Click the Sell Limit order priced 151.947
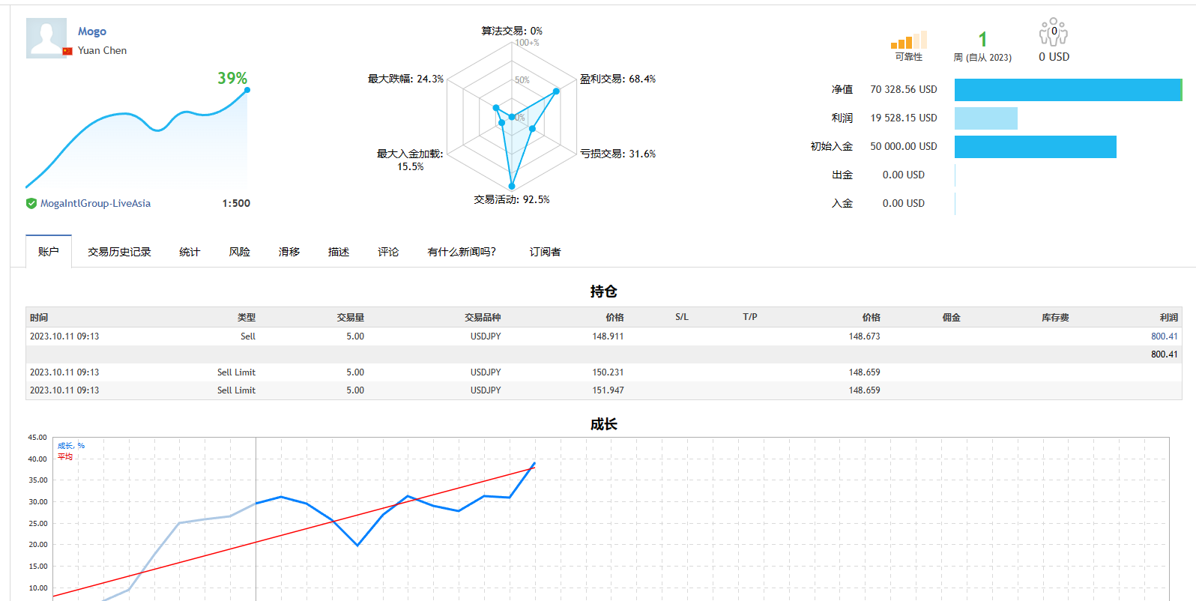Viewport: 1196px width, 601px height. click(x=604, y=390)
